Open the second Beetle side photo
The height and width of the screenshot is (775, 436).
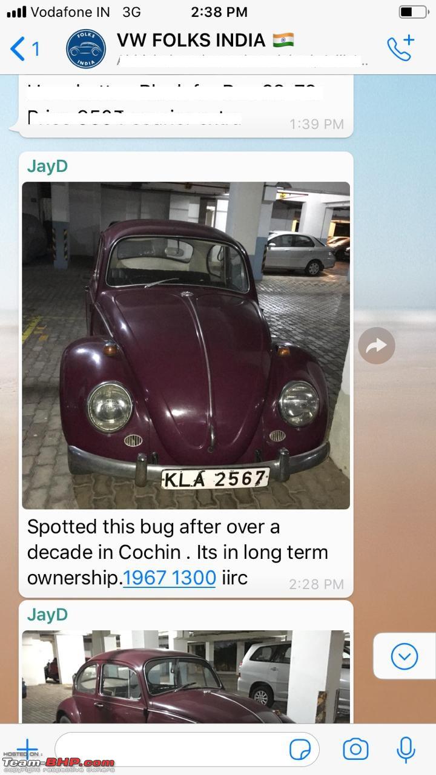click(x=186, y=677)
